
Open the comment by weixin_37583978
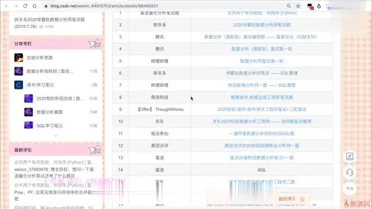coord(54,173)
